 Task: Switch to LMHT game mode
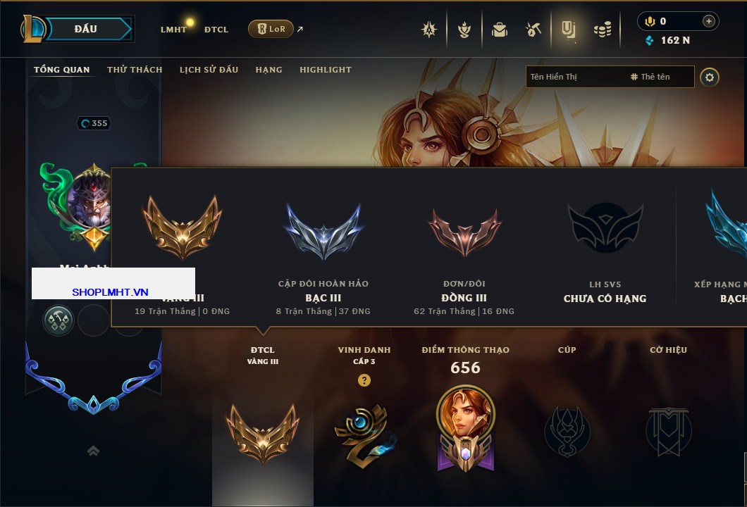[x=173, y=30]
